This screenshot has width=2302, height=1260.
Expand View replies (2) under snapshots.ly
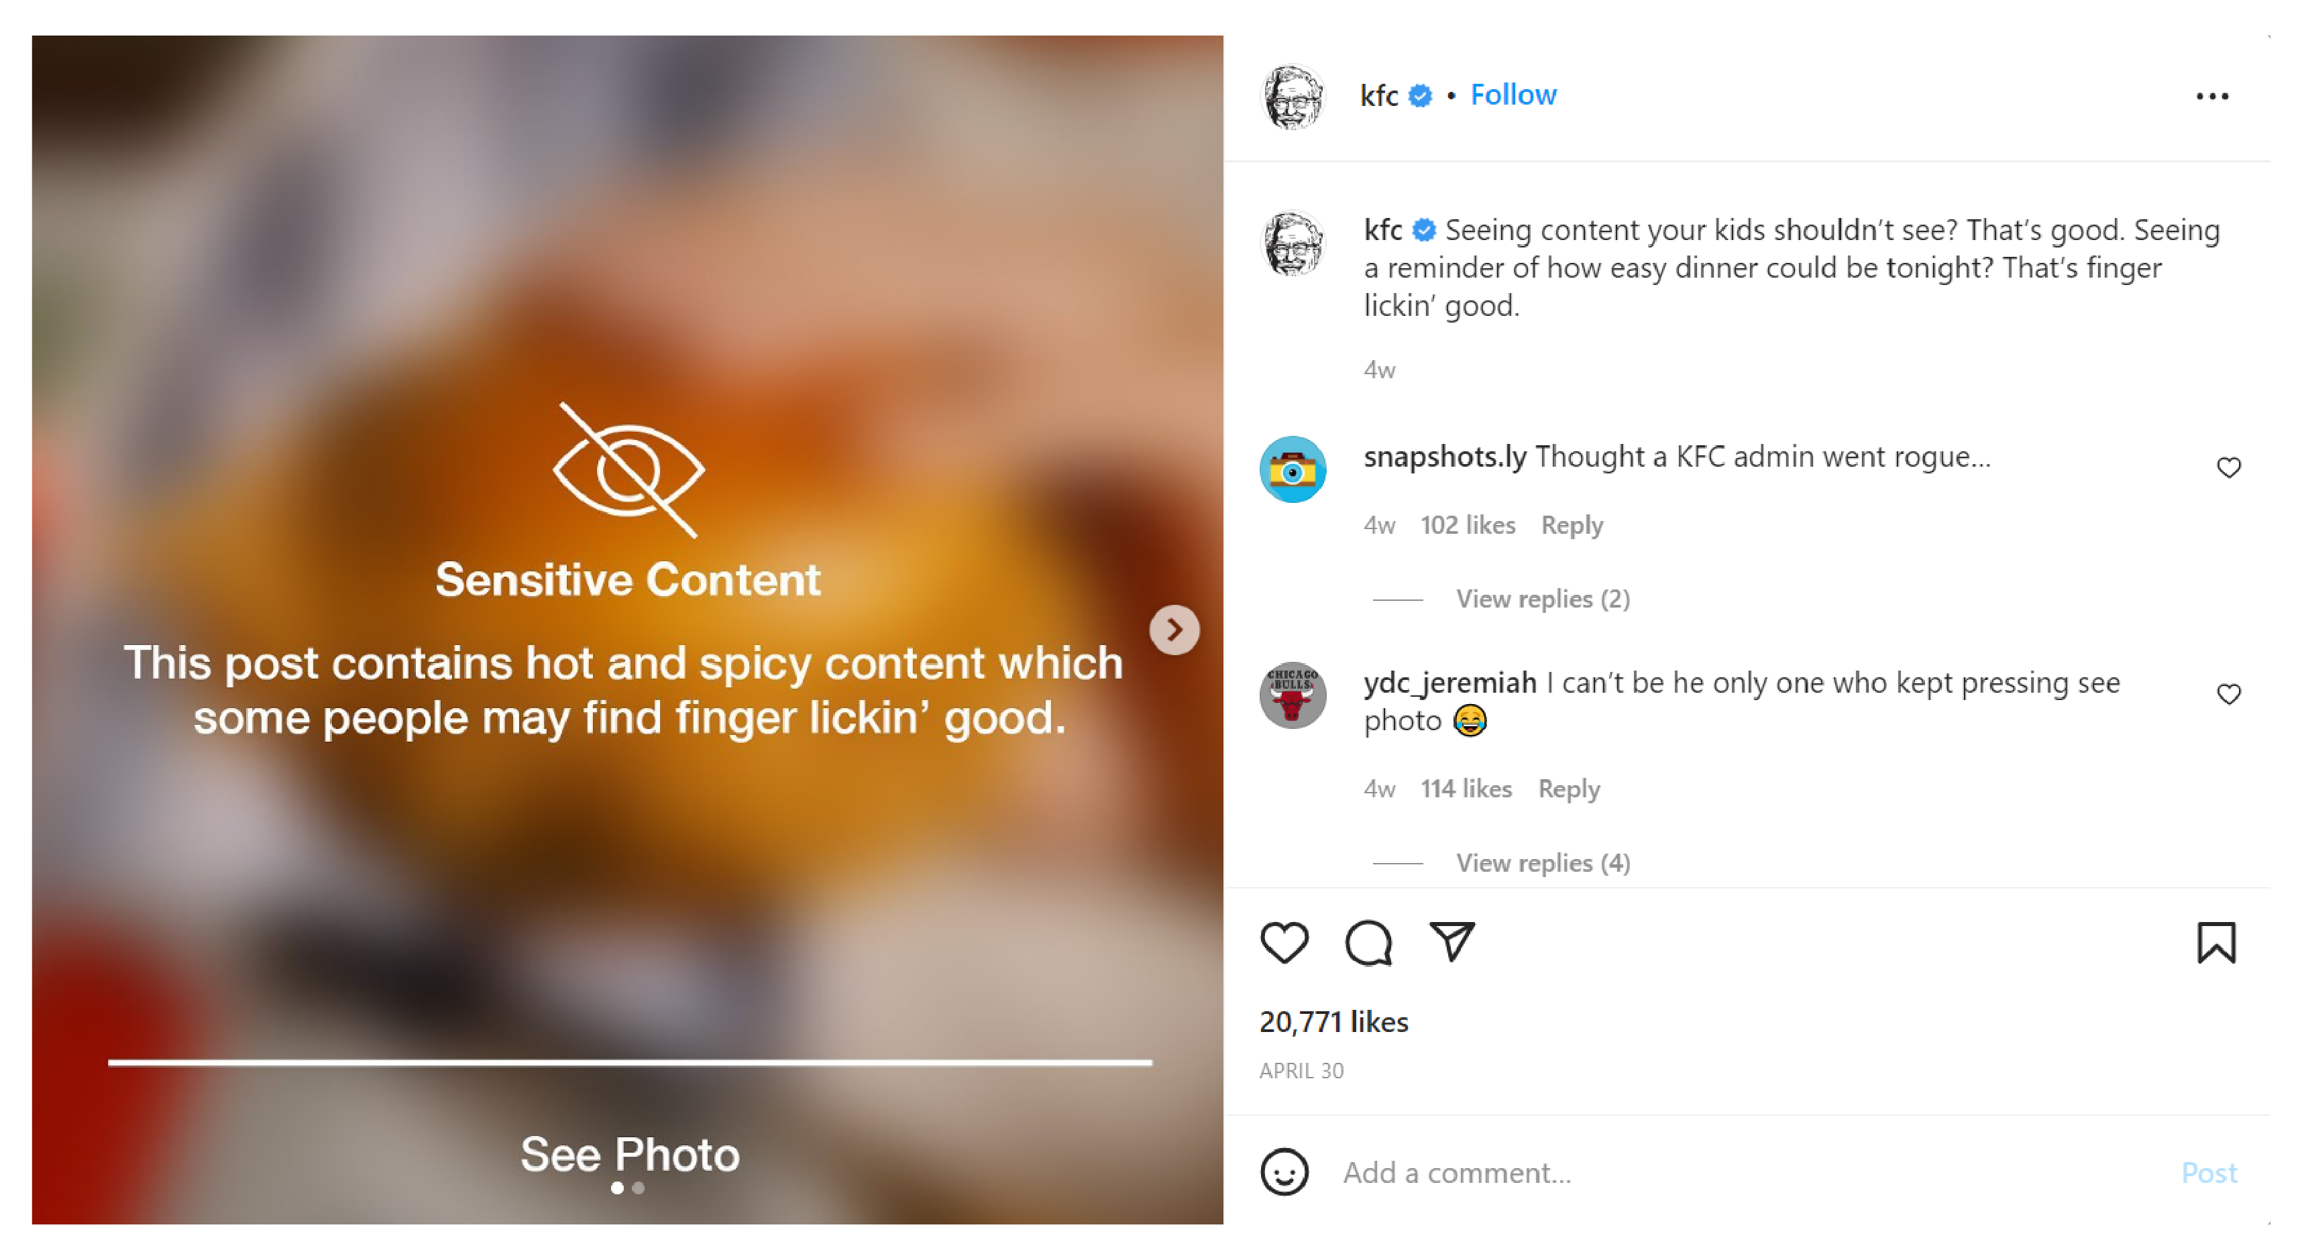(x=1543, y=599)
